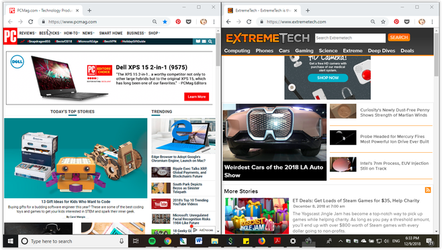442x250 pixels.
Task: Open the Curiosity Dust-Free Penny article
Action: click(x=395, y=113)
